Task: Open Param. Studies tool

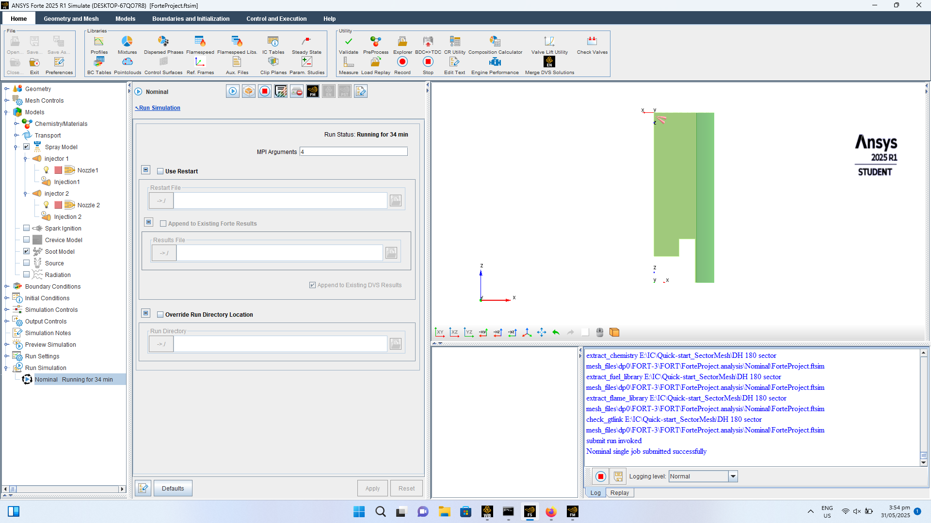Action: click(307, 65)
